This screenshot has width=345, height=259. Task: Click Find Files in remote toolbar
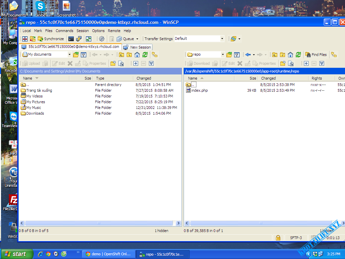click(x=316, y=55)
